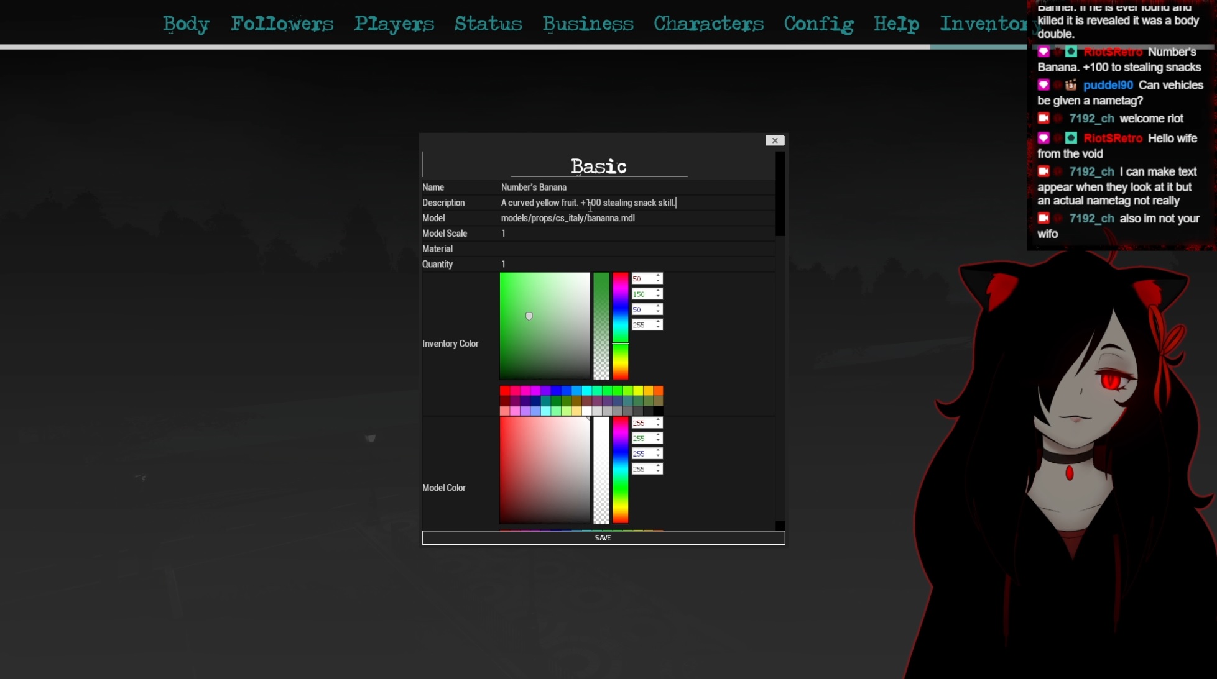Open the Followers tab
Screen dimensions: 1217x679
(282, 24)
